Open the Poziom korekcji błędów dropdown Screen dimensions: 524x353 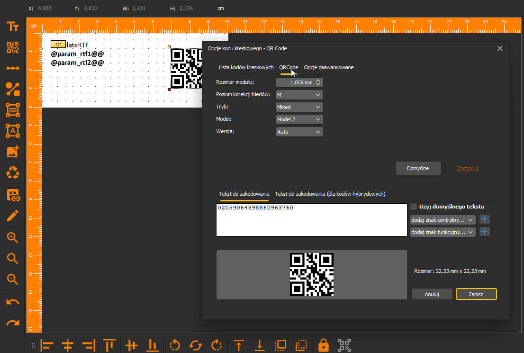coord(299,95)
